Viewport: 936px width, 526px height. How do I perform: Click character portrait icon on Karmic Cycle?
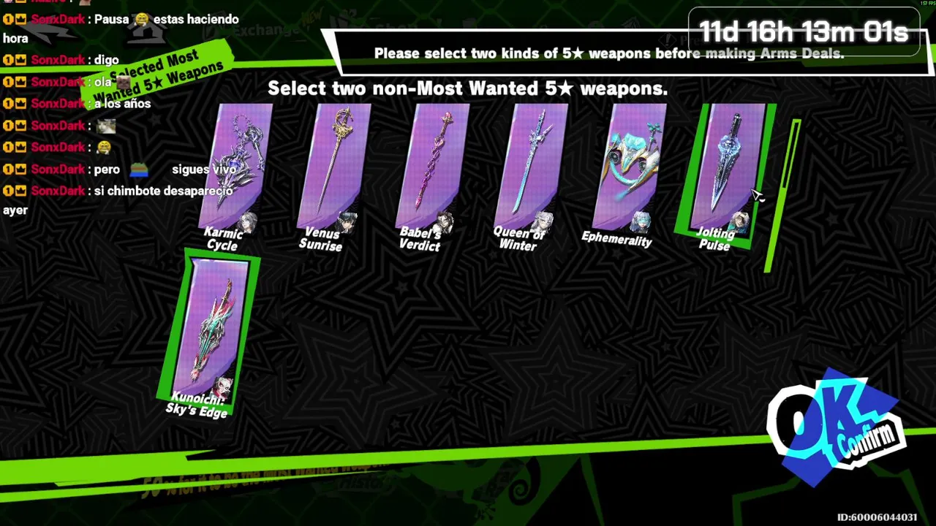pyautogui.click(x=249, y=223)
